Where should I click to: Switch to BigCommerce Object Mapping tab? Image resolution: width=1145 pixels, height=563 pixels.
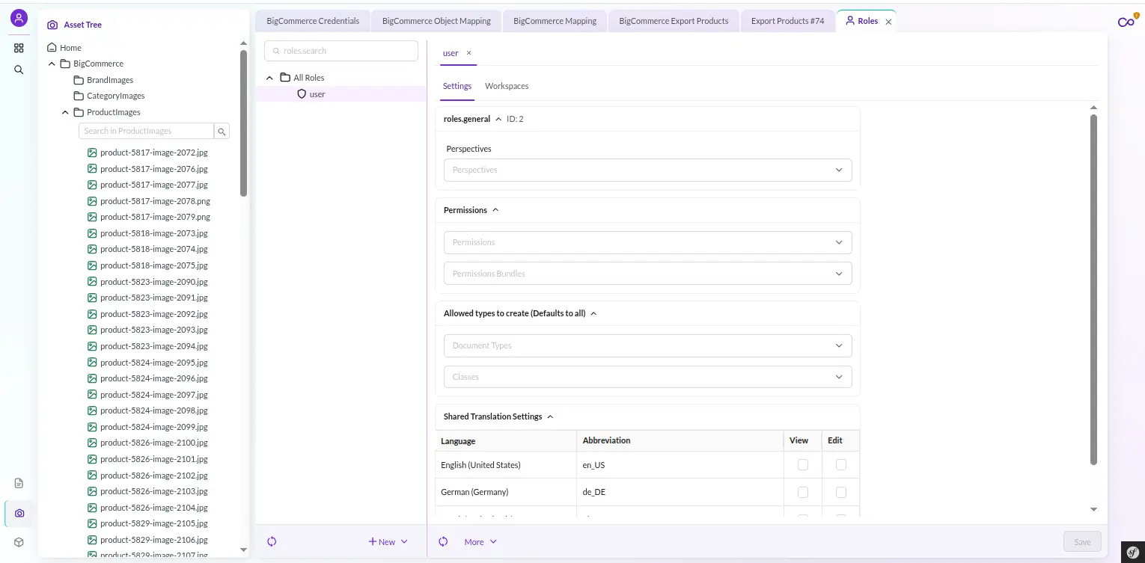click(436, 21)
